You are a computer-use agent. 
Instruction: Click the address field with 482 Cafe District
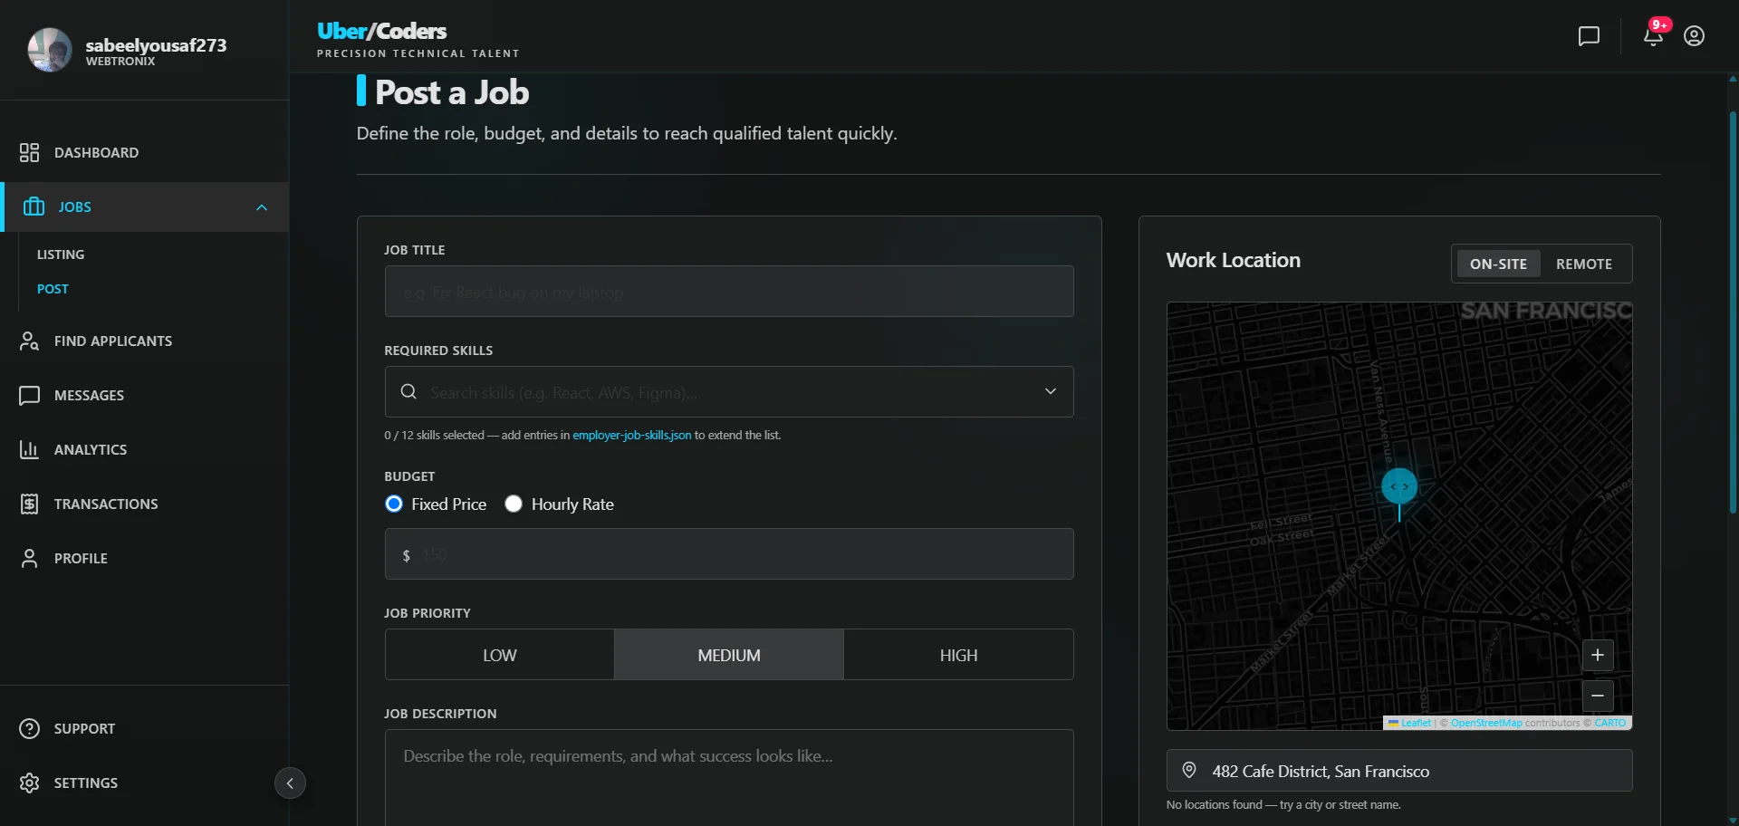[x=1399, y=770]
